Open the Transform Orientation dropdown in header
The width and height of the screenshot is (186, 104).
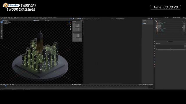click(x=37, y=19)
